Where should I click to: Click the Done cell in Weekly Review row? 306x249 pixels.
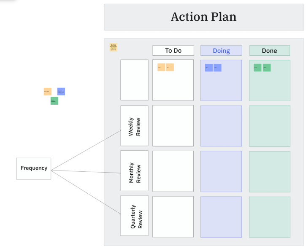tap(269, 126)
